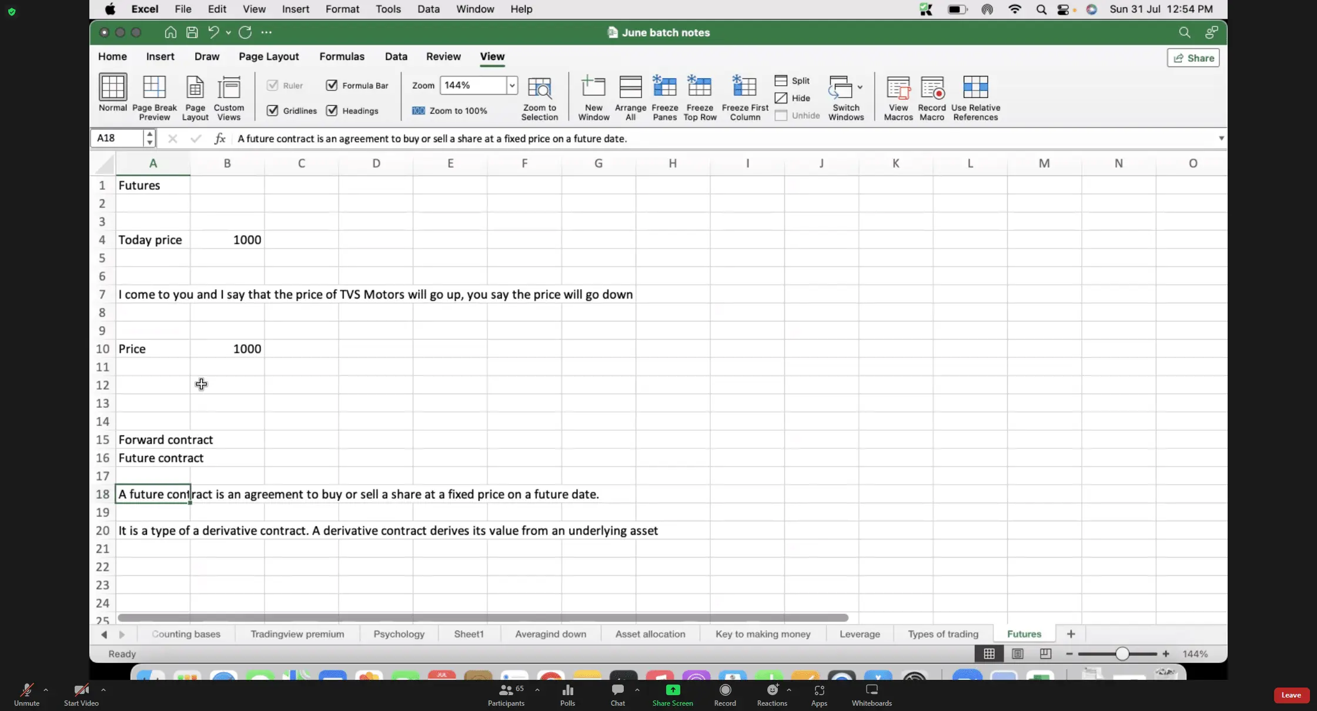This screenshot has width=1317, height=711.
Task: Click the zoom slider handle in status bar
Action: pos(1122,653)
